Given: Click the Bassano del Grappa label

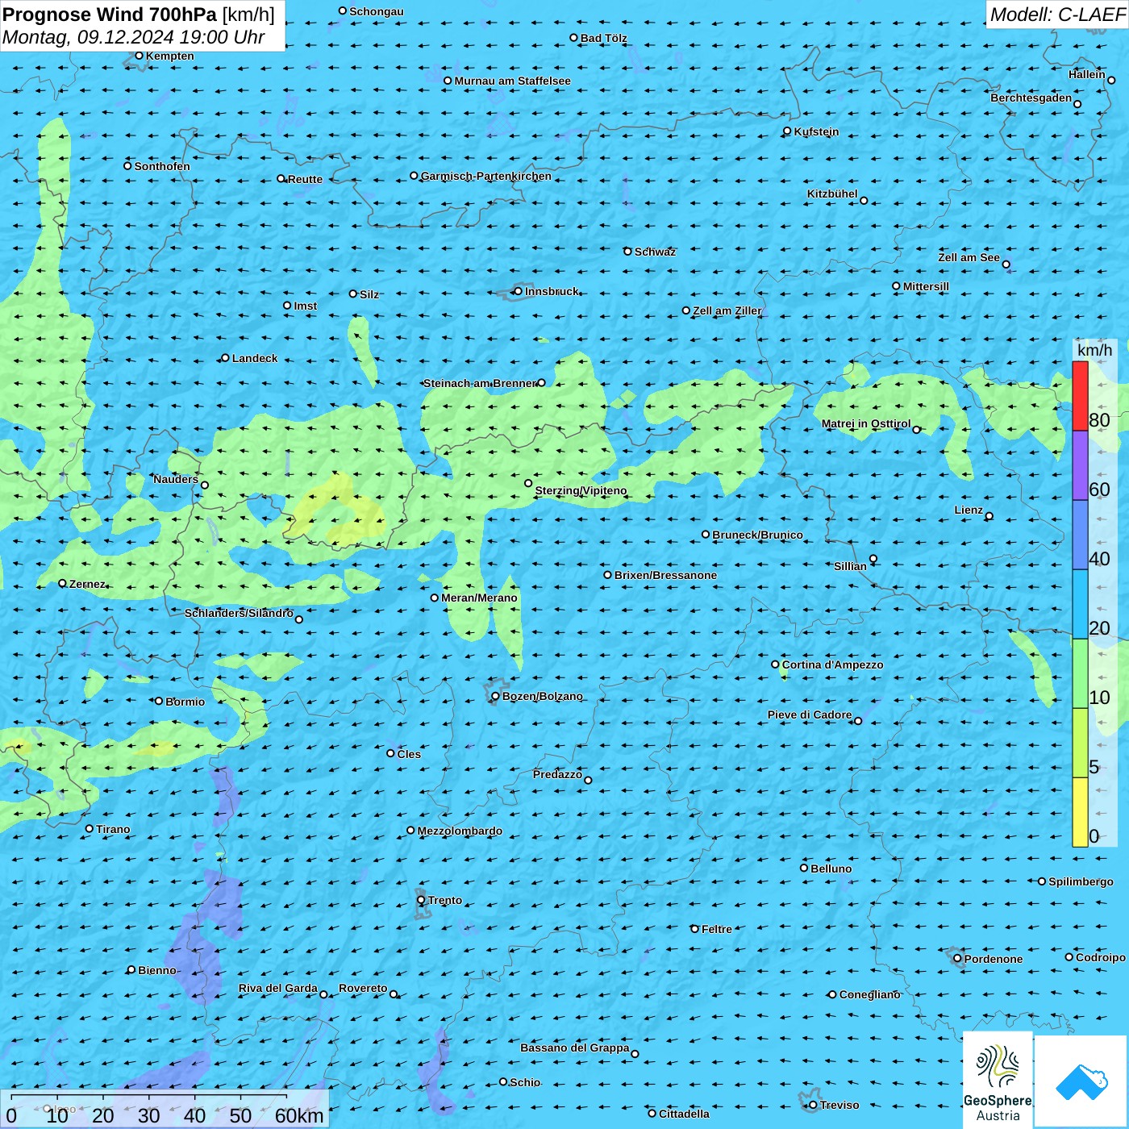Looking at the screenshot, I should click(575, 1048).
